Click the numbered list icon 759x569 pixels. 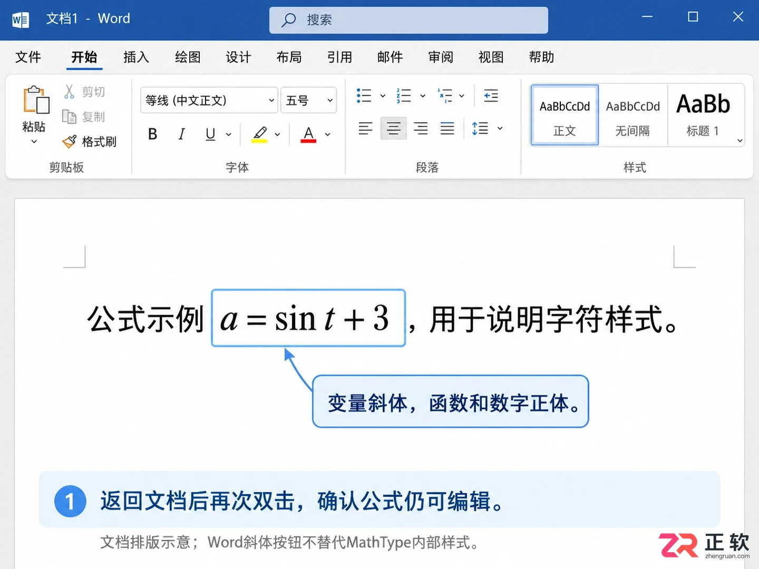pos(404,95)
